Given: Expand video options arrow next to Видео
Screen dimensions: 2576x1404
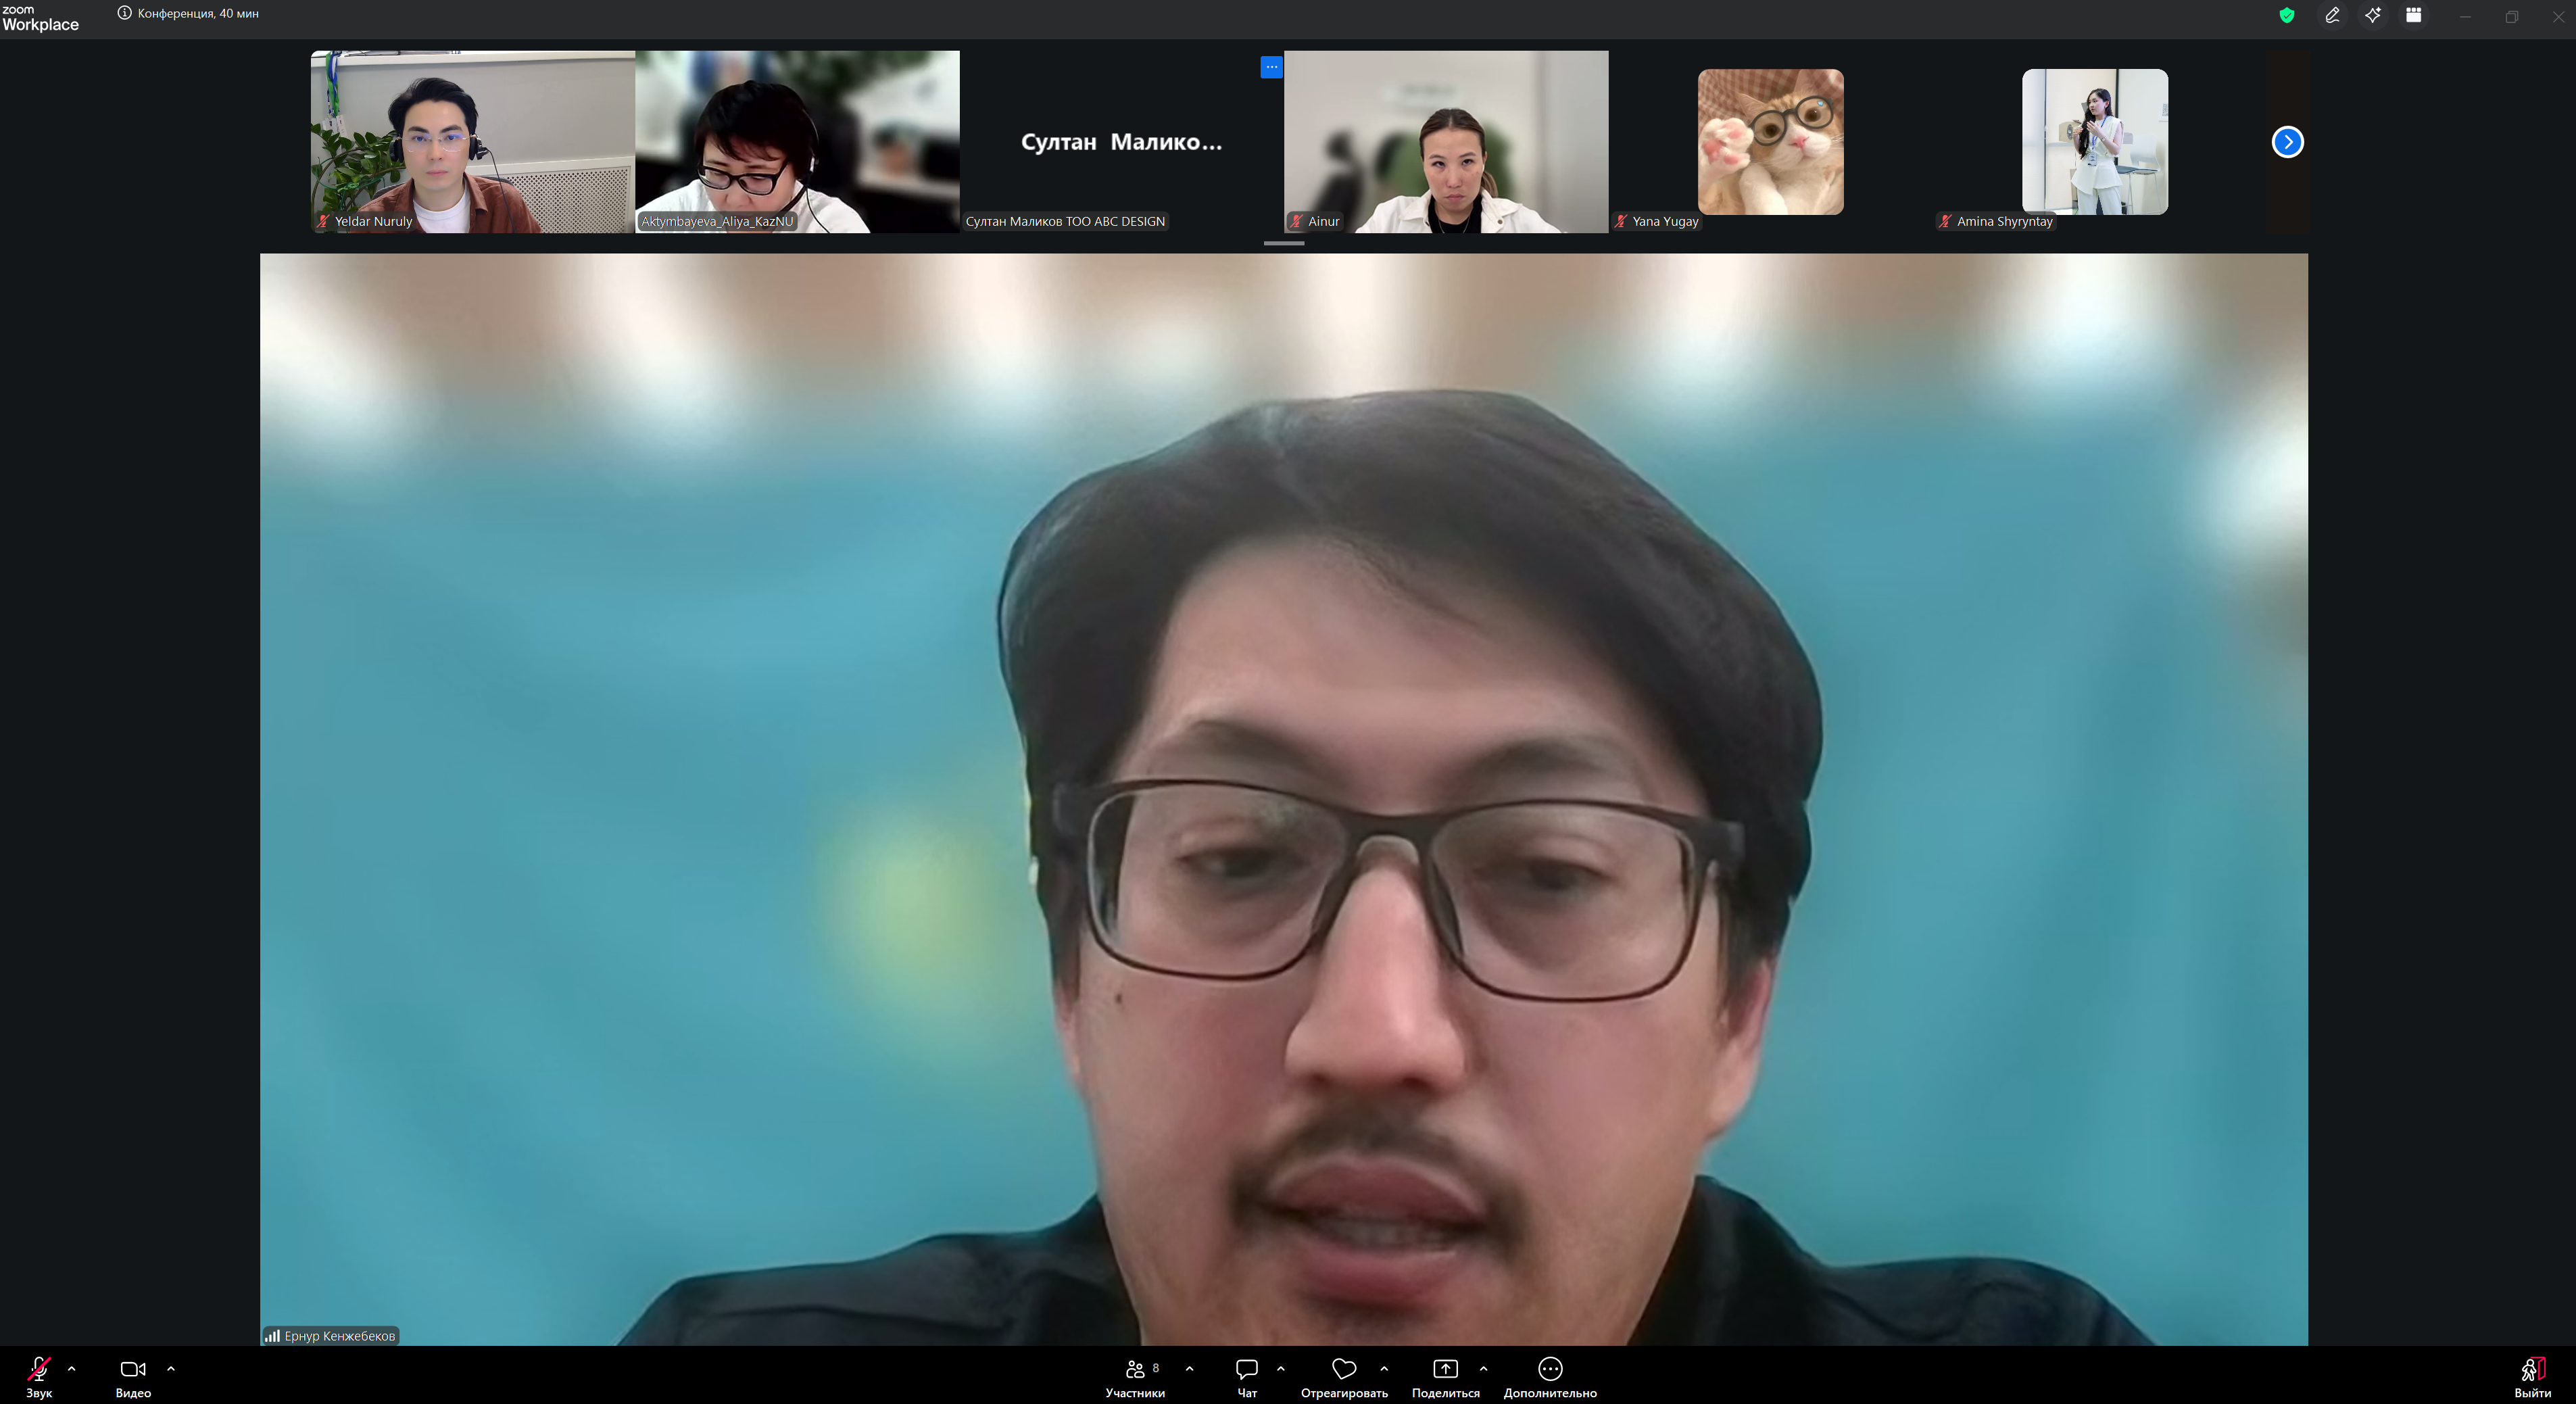Looking at the screenshot, I should point(171,1368).
